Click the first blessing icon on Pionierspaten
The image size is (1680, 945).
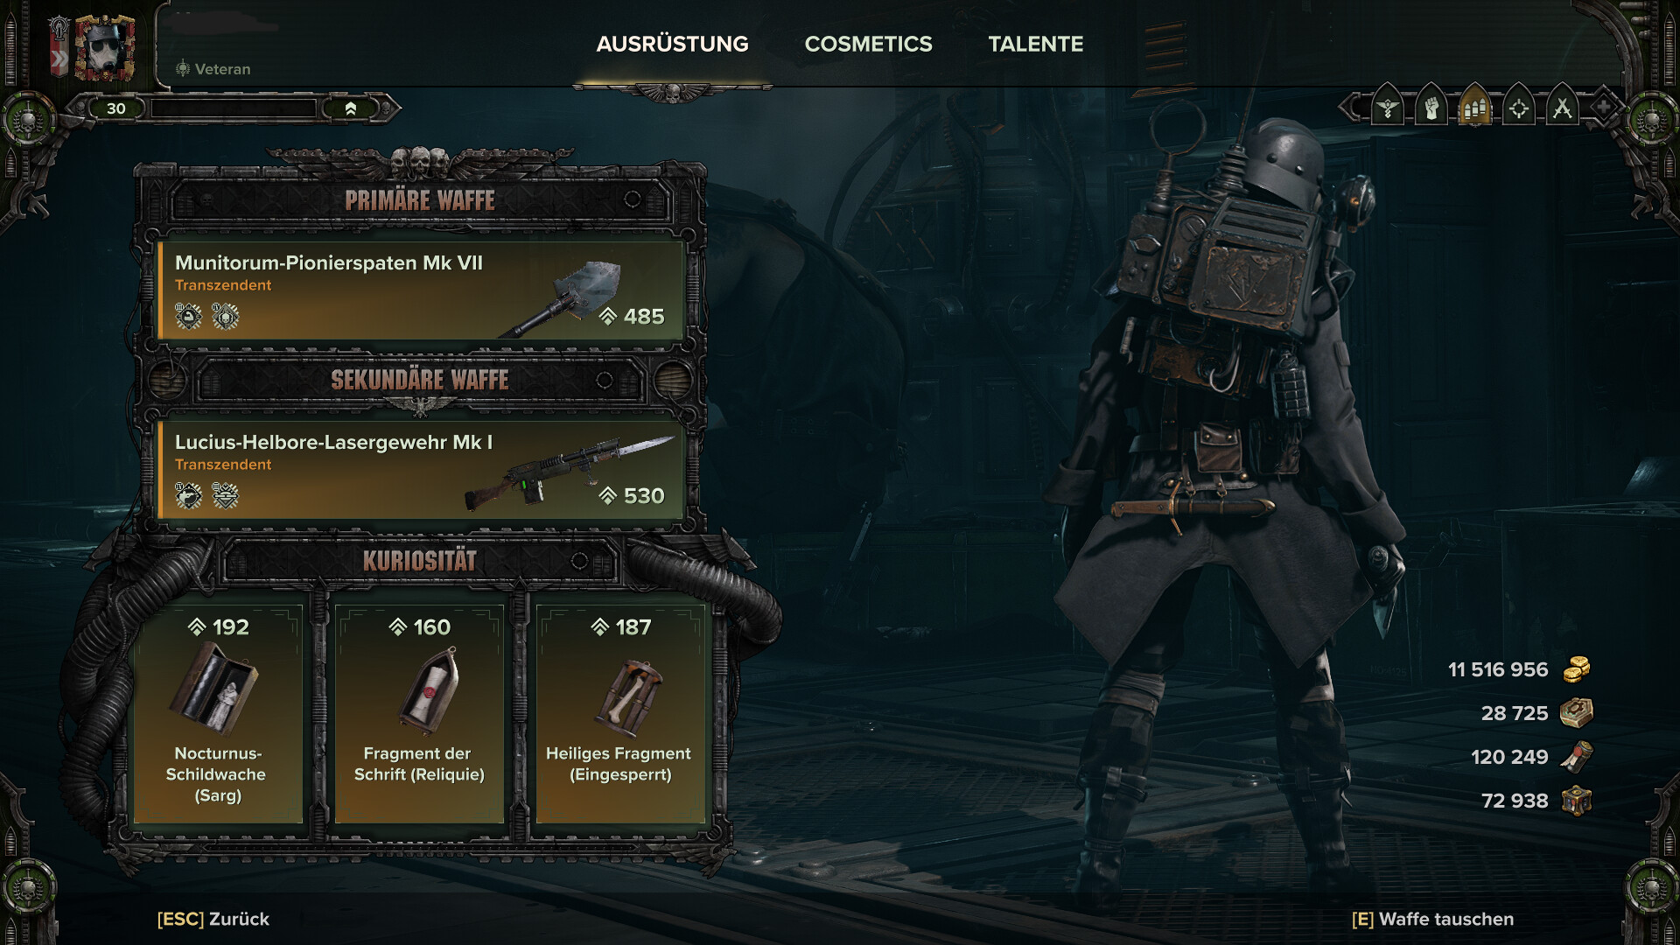coord(188,316)
